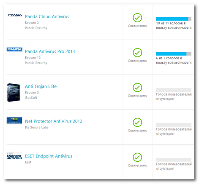Click the ESET Endpoint Antivirus logo
This screenshot has height=184, width=199.
pyautogui.click(x=14, y=156)
